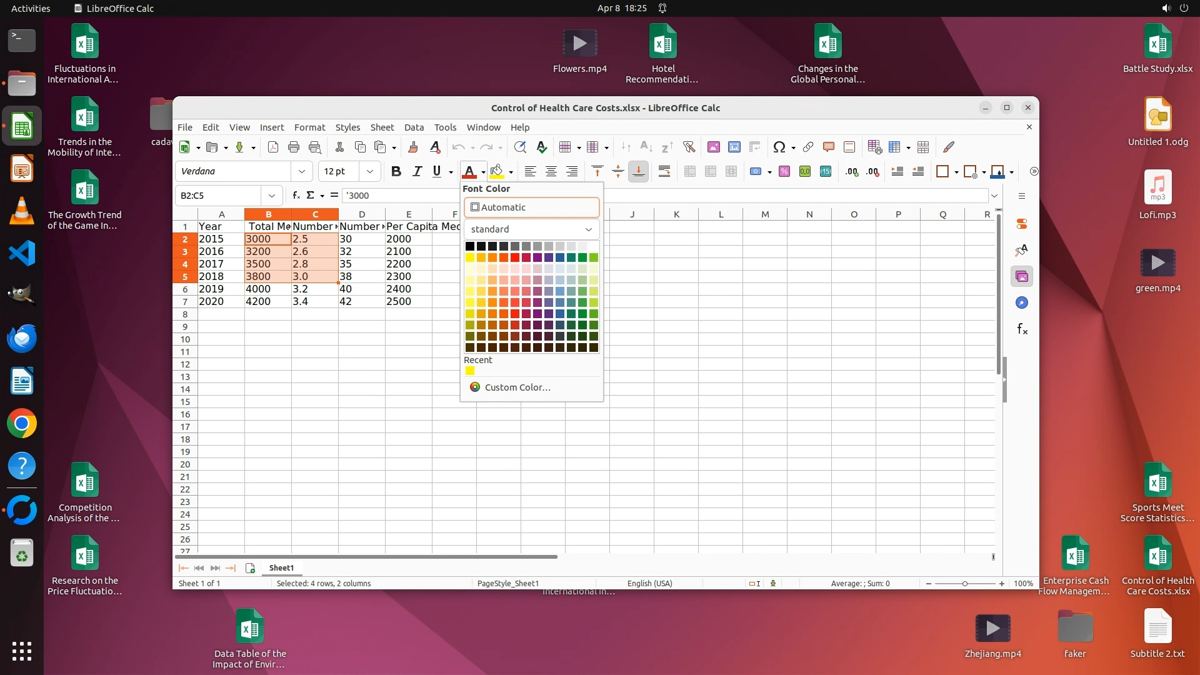Click the Export as PDF icon

tap(273, 147)
